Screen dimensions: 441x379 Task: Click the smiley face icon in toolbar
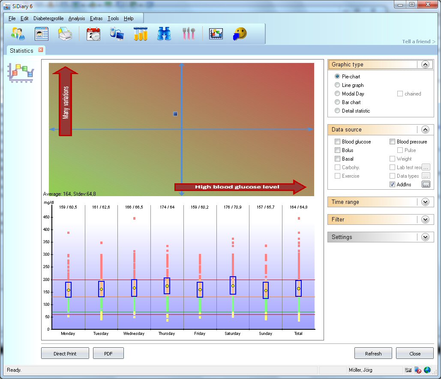(x=240, y=33)
